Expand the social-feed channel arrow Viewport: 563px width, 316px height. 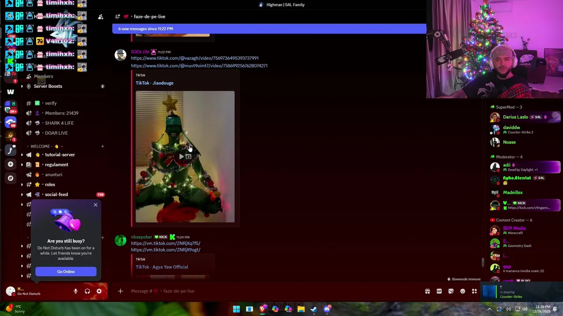pos(22,194)
